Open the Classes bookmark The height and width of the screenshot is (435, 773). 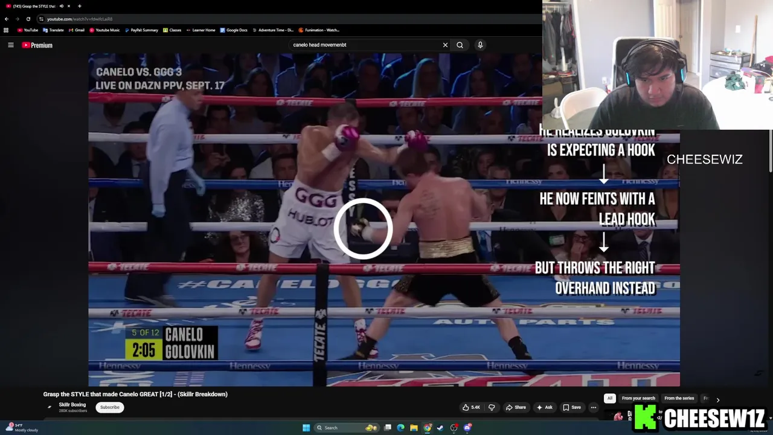click(172, 30)
